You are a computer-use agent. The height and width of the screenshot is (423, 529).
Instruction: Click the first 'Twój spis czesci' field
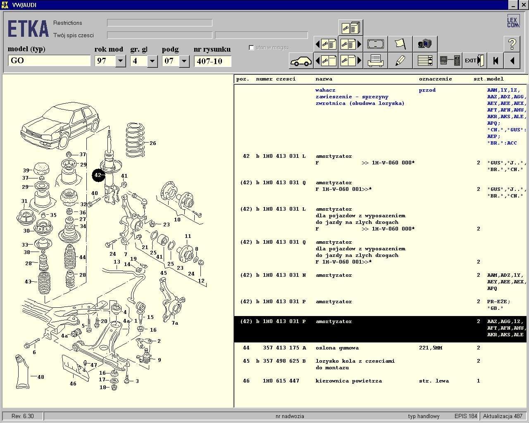click(x=160, y=35)
